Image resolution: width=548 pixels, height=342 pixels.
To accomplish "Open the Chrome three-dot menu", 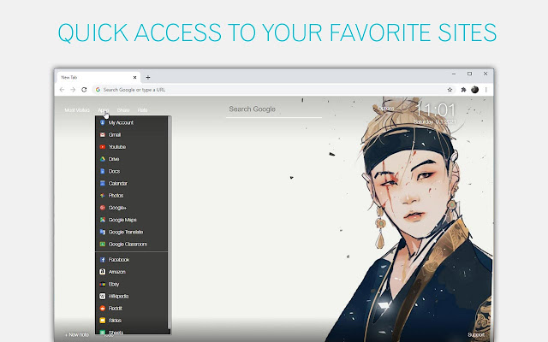I will [x=485, y=90].
